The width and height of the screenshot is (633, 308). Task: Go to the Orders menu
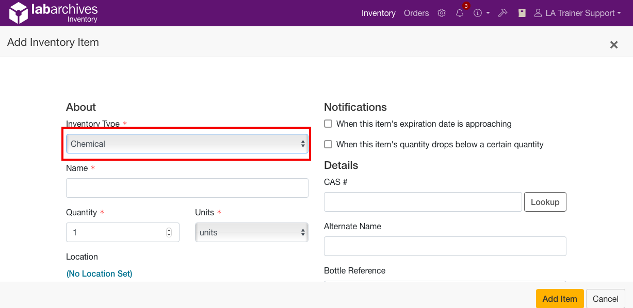pos(416,13)
